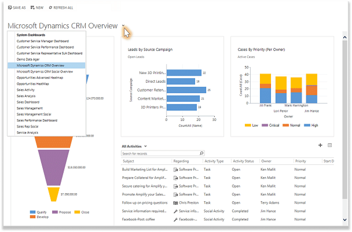This screenshot has width=352, height=232.
Task: Open 'Prepare Collateral for Amplif..' activity
Action: click(144, 178)
